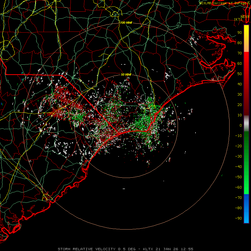
Task: Select the -60 value on velocity scale
Action: [238, 187]
